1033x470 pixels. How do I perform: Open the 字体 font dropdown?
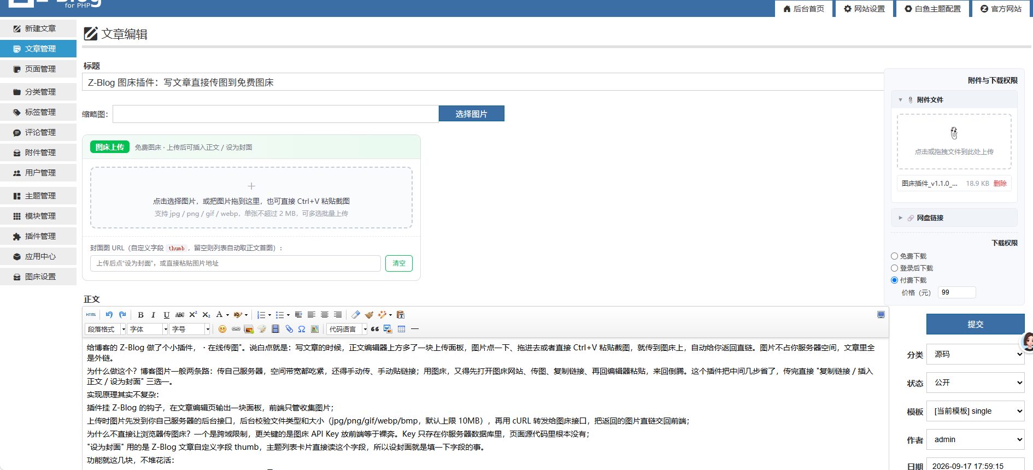[x=148, y=329]
